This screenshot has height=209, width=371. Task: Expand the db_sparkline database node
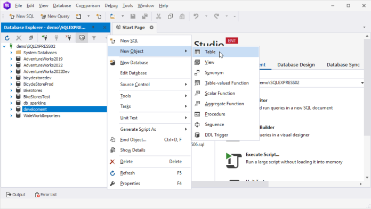click(11, 103)
